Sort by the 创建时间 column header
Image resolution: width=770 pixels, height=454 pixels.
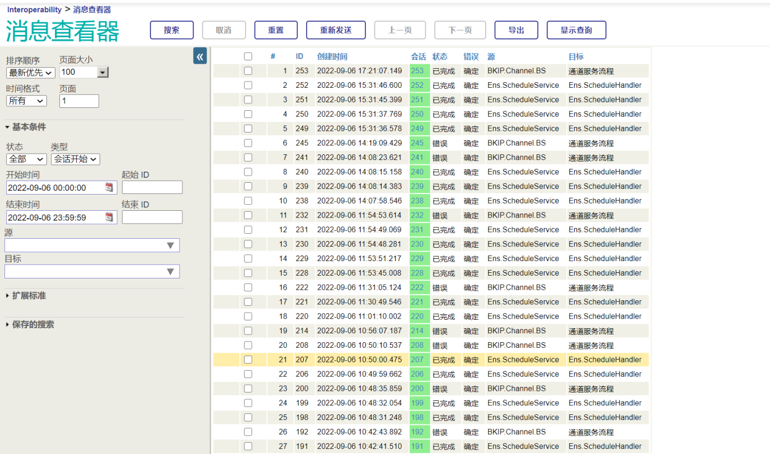coord(332,56)
